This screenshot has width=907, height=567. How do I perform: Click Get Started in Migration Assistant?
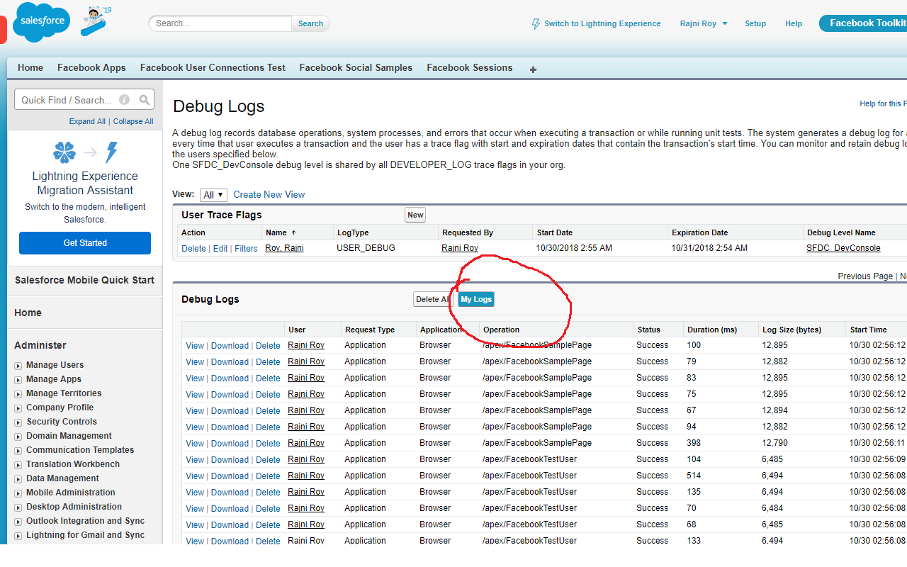(x=84, y=242)
